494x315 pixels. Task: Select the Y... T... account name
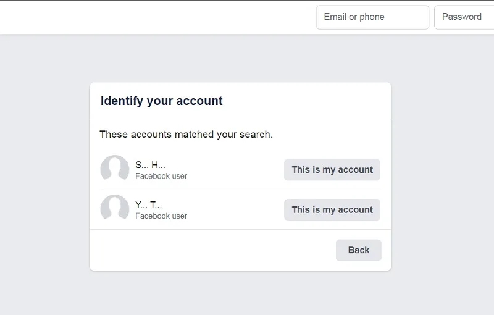(x=149, y=205)
